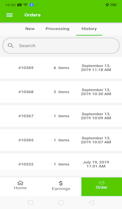Switch to the Processing tab
Image resolution: width=122 pixels, height=209 pixels.
click(57, 29)
